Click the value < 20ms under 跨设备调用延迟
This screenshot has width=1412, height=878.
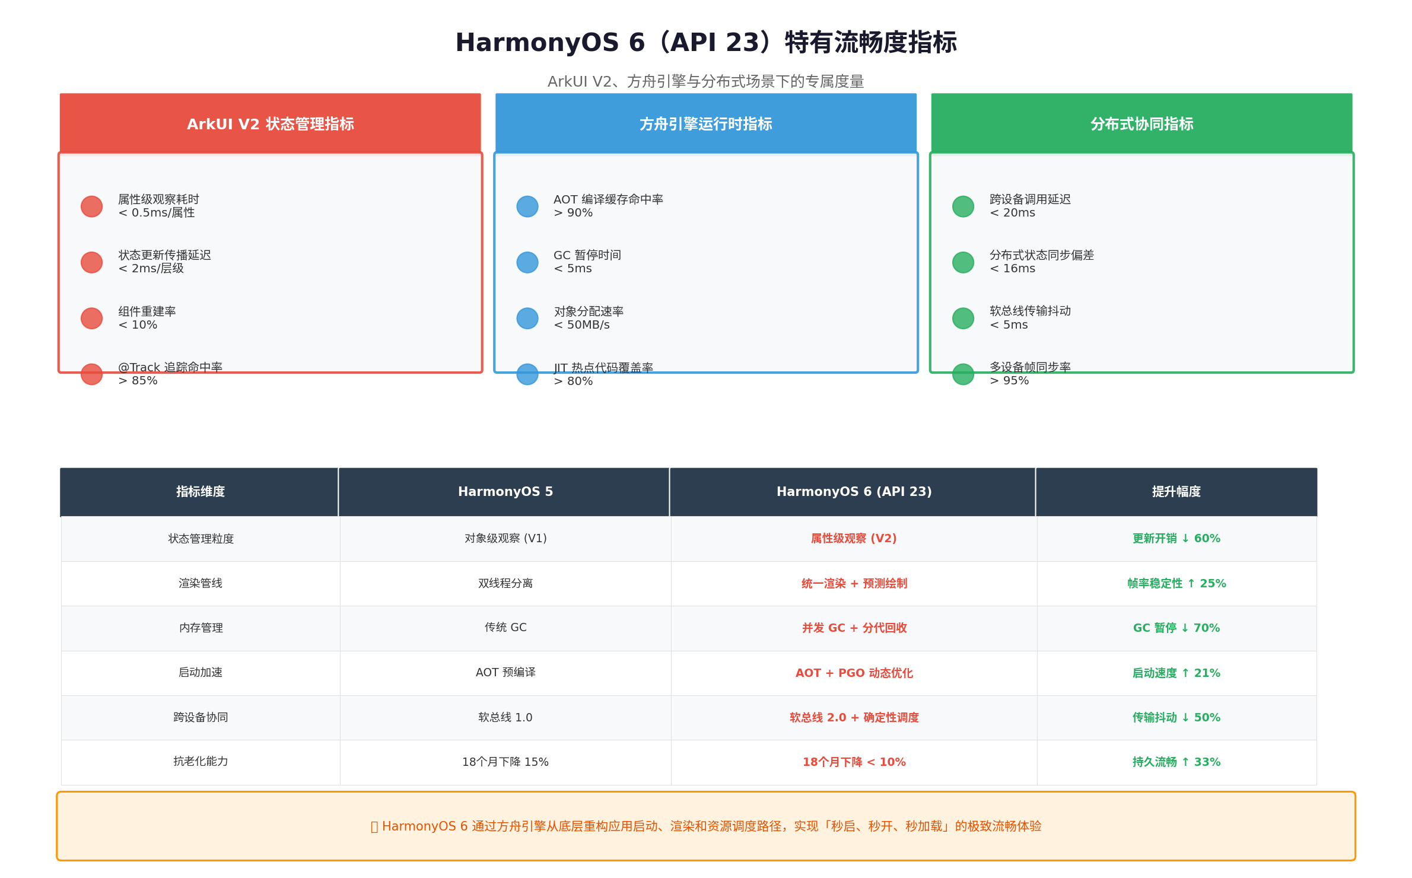pos(1012,213)
